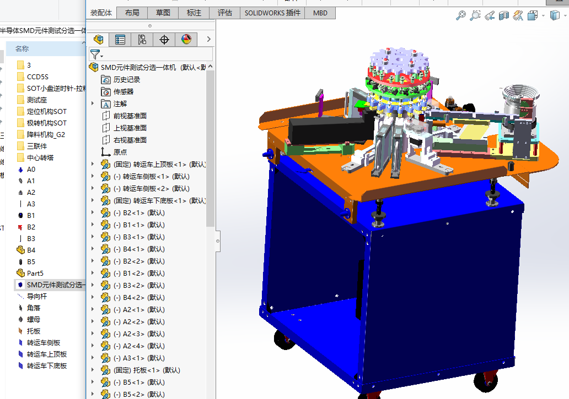Image resolution: width=569 pixels, height=399 pixels.
Task: Click the Dynamic Annotation Views icon
Action: click(518, 15)
